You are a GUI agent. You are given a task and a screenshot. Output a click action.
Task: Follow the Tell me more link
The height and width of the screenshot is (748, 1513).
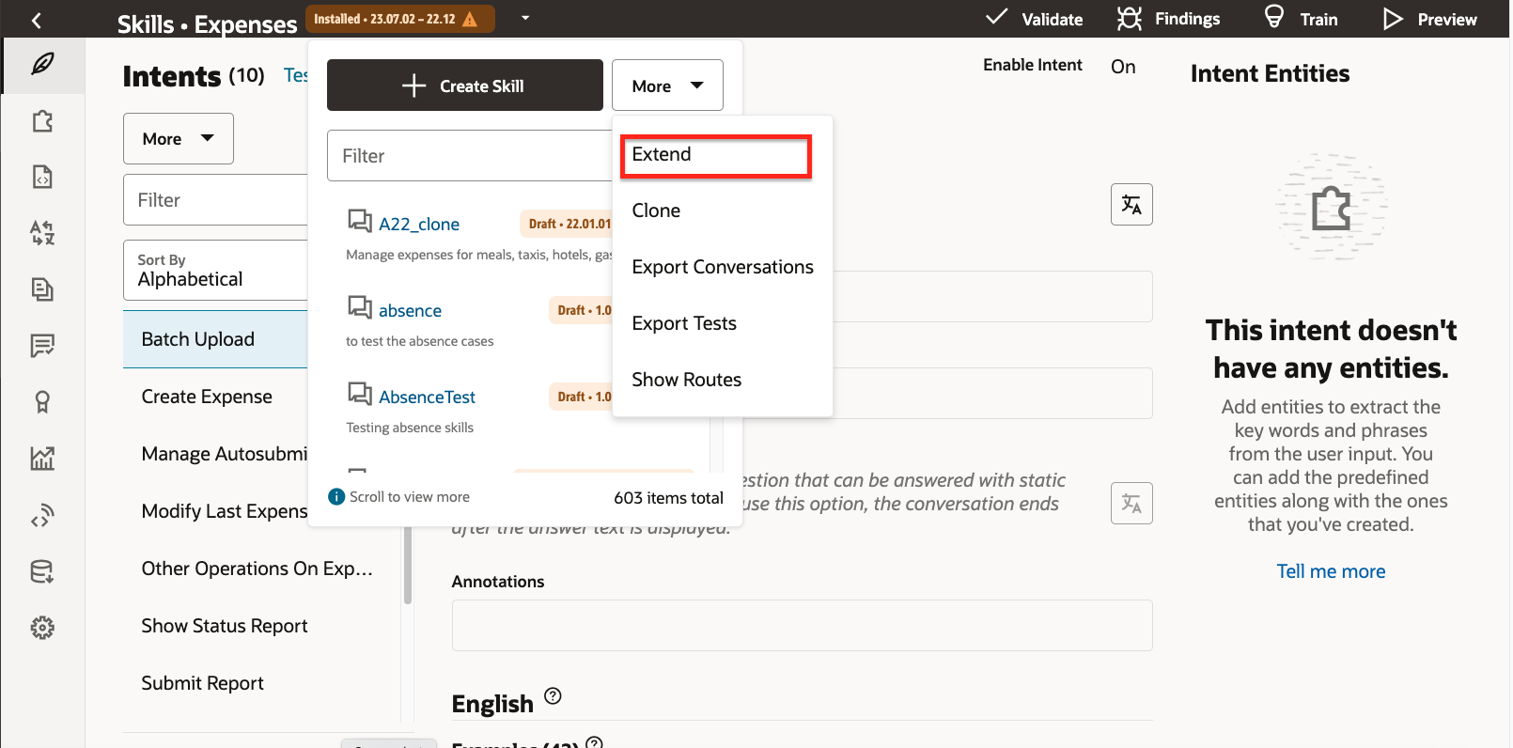1330,571
